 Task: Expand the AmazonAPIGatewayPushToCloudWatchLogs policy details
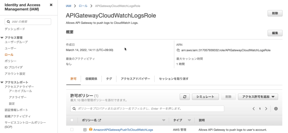click(x=85, y=130)
